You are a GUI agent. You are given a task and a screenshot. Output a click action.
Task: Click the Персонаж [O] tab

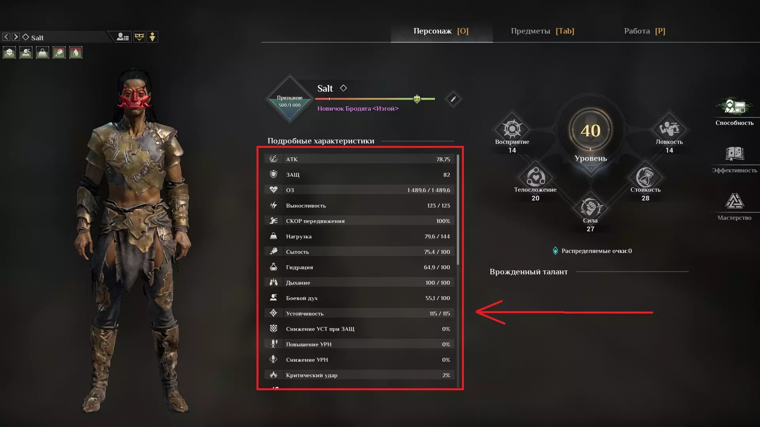point(441,31)
